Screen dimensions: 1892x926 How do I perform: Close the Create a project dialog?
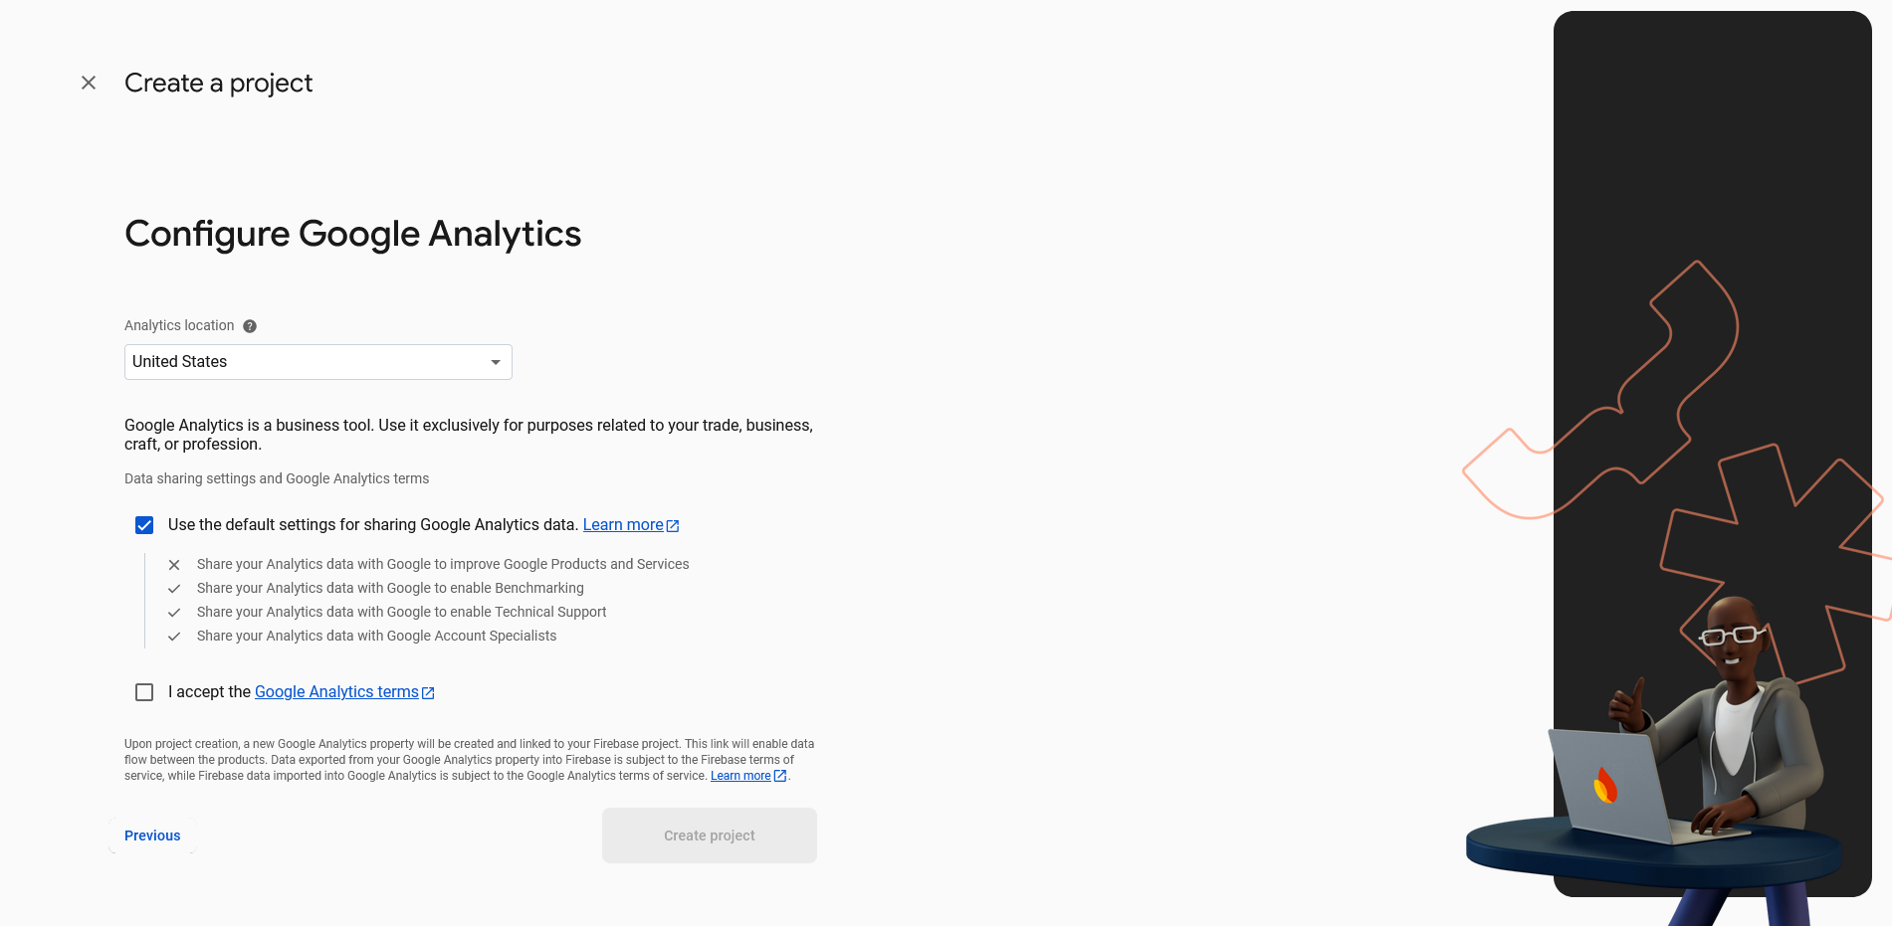click(x=89, y=83)
